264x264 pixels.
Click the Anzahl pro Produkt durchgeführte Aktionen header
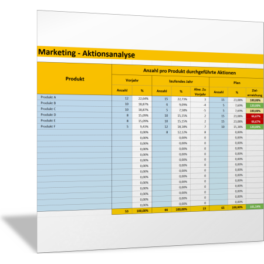(189, 72)
